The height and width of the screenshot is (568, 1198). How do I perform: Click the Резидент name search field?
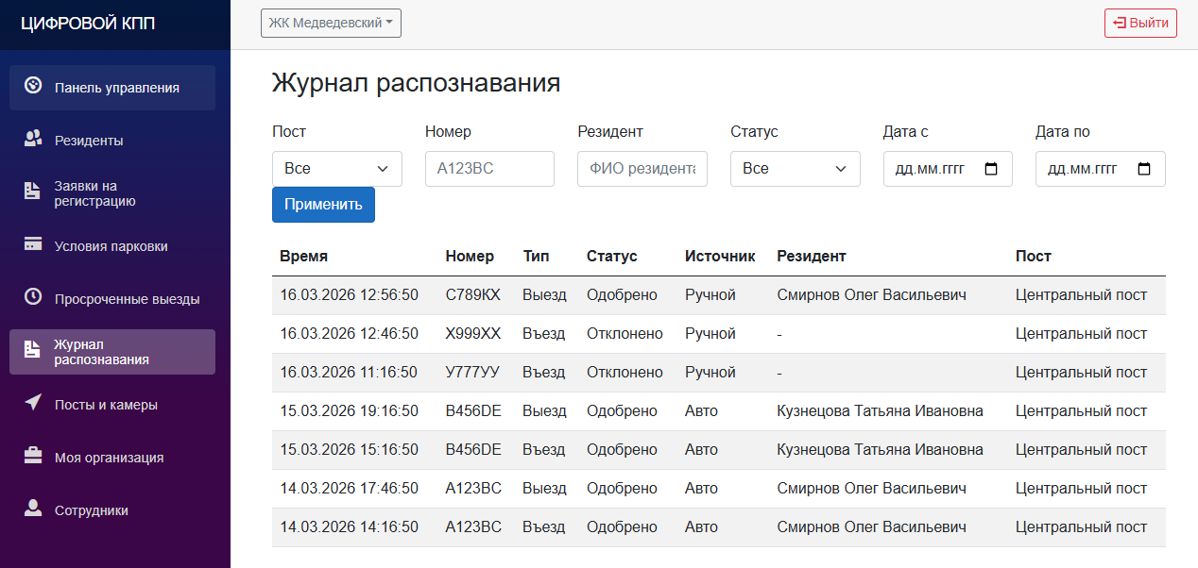[x=642, y=169]
